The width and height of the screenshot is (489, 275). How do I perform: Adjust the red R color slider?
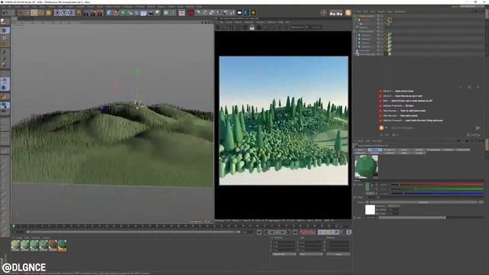tap(437, 185)
